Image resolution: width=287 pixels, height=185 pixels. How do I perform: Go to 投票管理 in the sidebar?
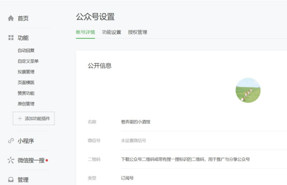pos(26,72)
